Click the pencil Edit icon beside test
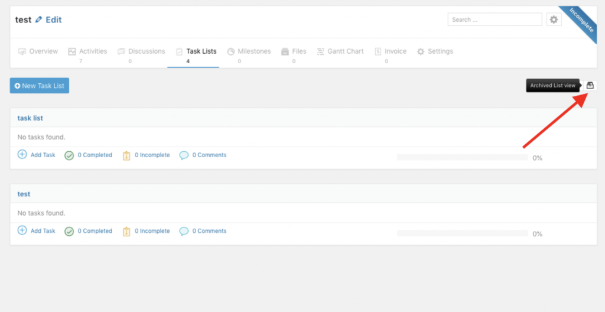This screenshot has width=605, height=312. coord(38,19)
